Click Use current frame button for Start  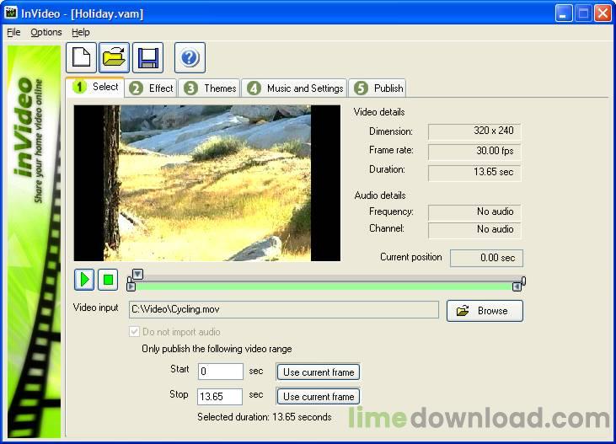[x=319, y=372]
